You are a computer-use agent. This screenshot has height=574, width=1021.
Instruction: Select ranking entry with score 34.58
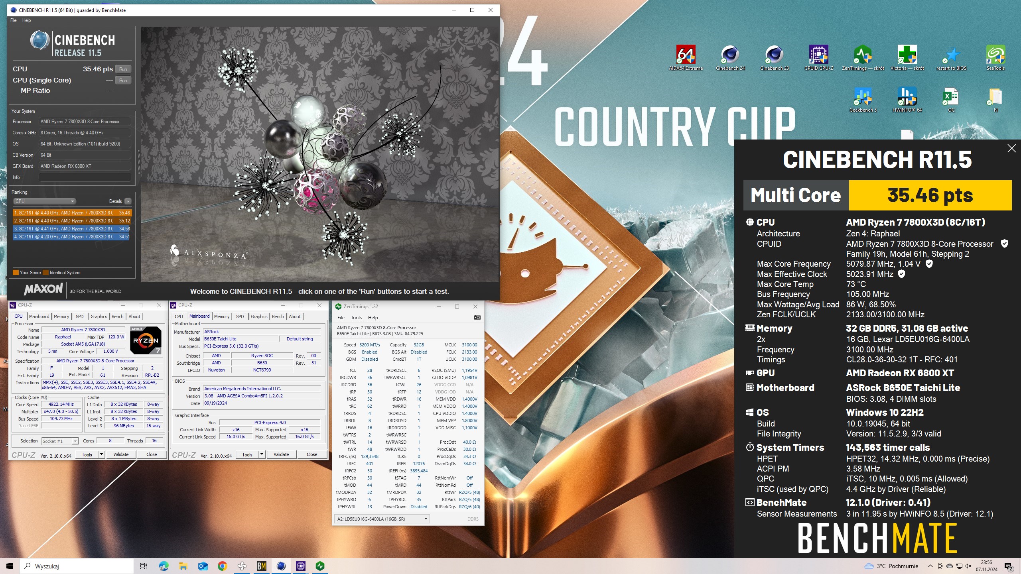tap(72, 229)
